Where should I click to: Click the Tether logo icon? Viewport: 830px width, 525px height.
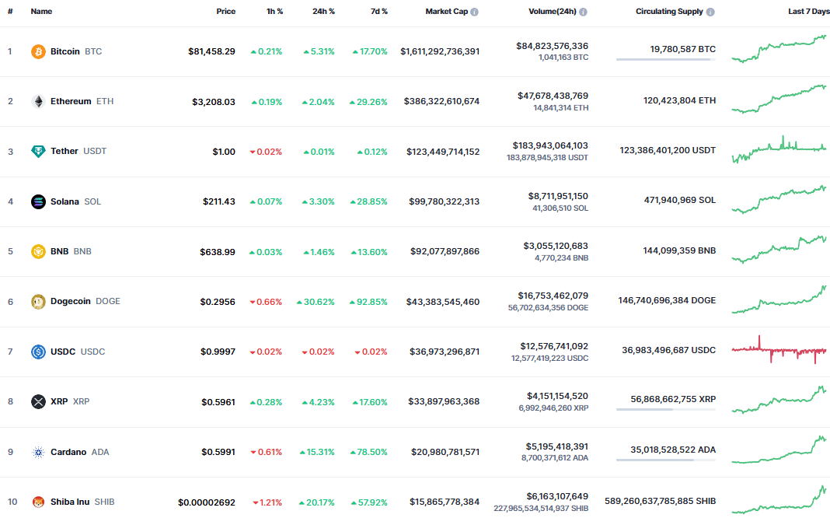point(38,152)
